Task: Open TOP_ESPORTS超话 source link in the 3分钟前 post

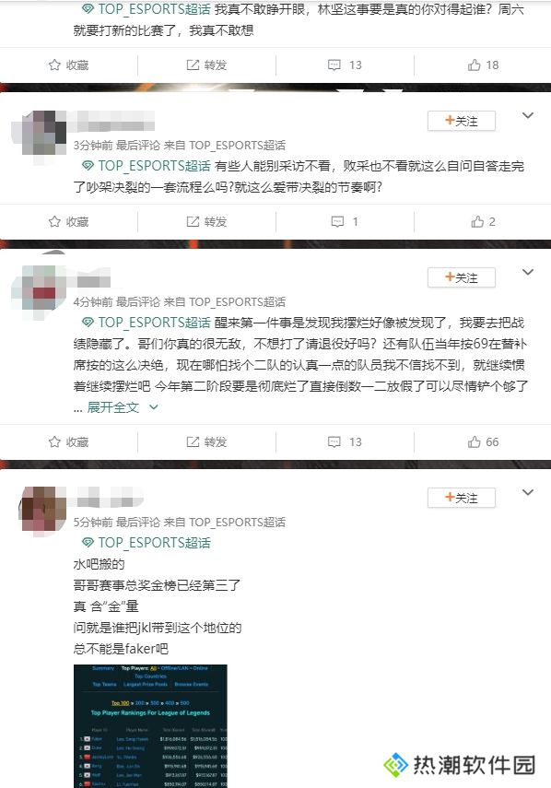Action: (x=237, y=146)
